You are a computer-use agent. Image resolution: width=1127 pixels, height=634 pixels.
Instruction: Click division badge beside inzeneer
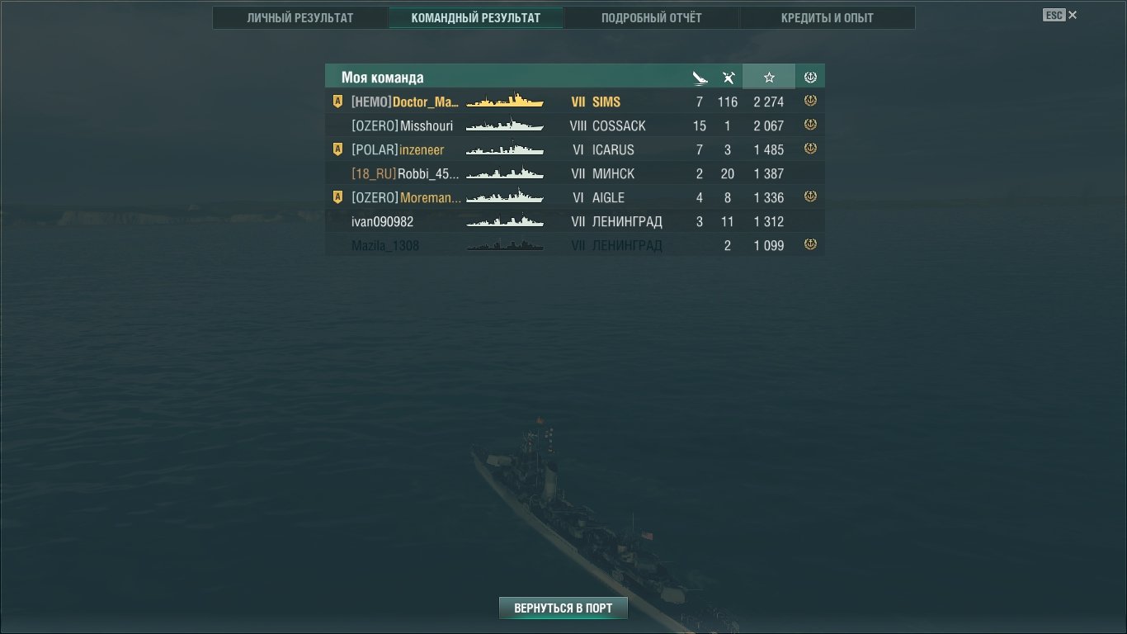337,149
